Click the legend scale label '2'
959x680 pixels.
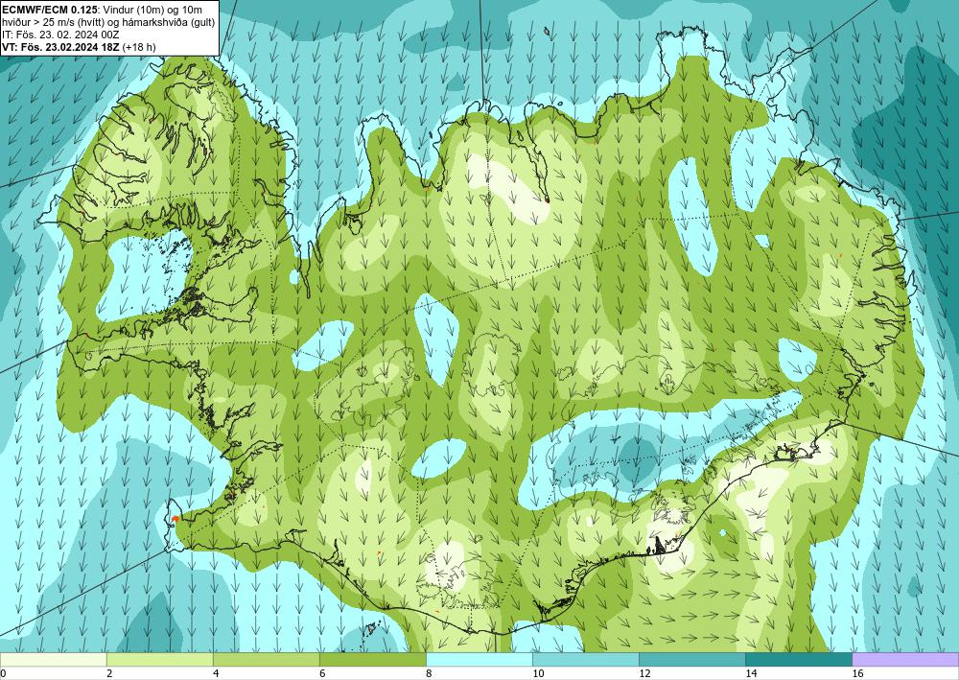coord(109,673)
